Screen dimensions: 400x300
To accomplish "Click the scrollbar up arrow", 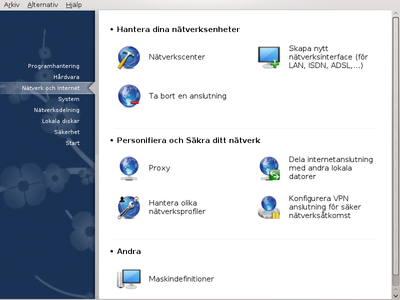I will pyautogui.click(x=395, y=14).
